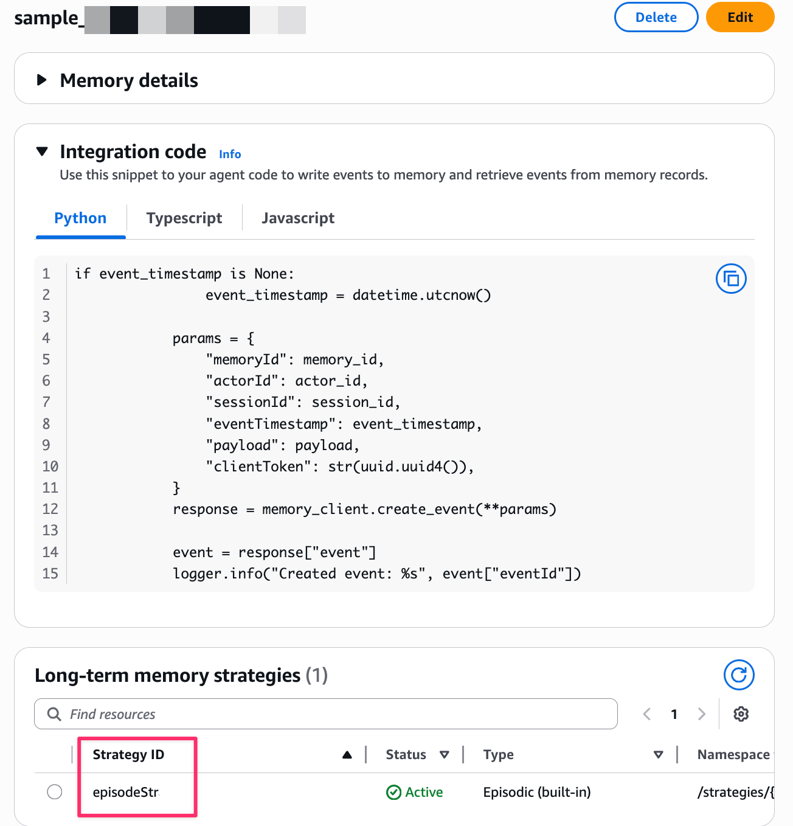Switch to the Typescript tab
This screenshot has width=793, height=826.
point(184,218)
